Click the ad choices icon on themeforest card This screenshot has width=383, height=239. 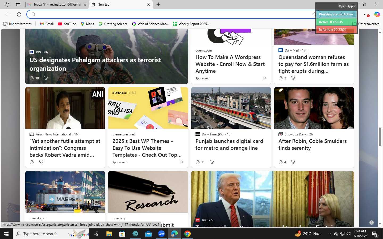coord(182,162)
